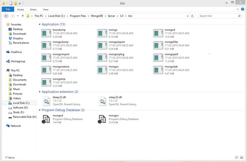The width and height of the screenshot is (247, 162).
Task: Select the bsondump application icon
Action: (46, 33)
